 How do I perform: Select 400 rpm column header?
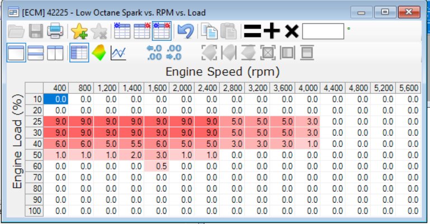pos(56,88)
